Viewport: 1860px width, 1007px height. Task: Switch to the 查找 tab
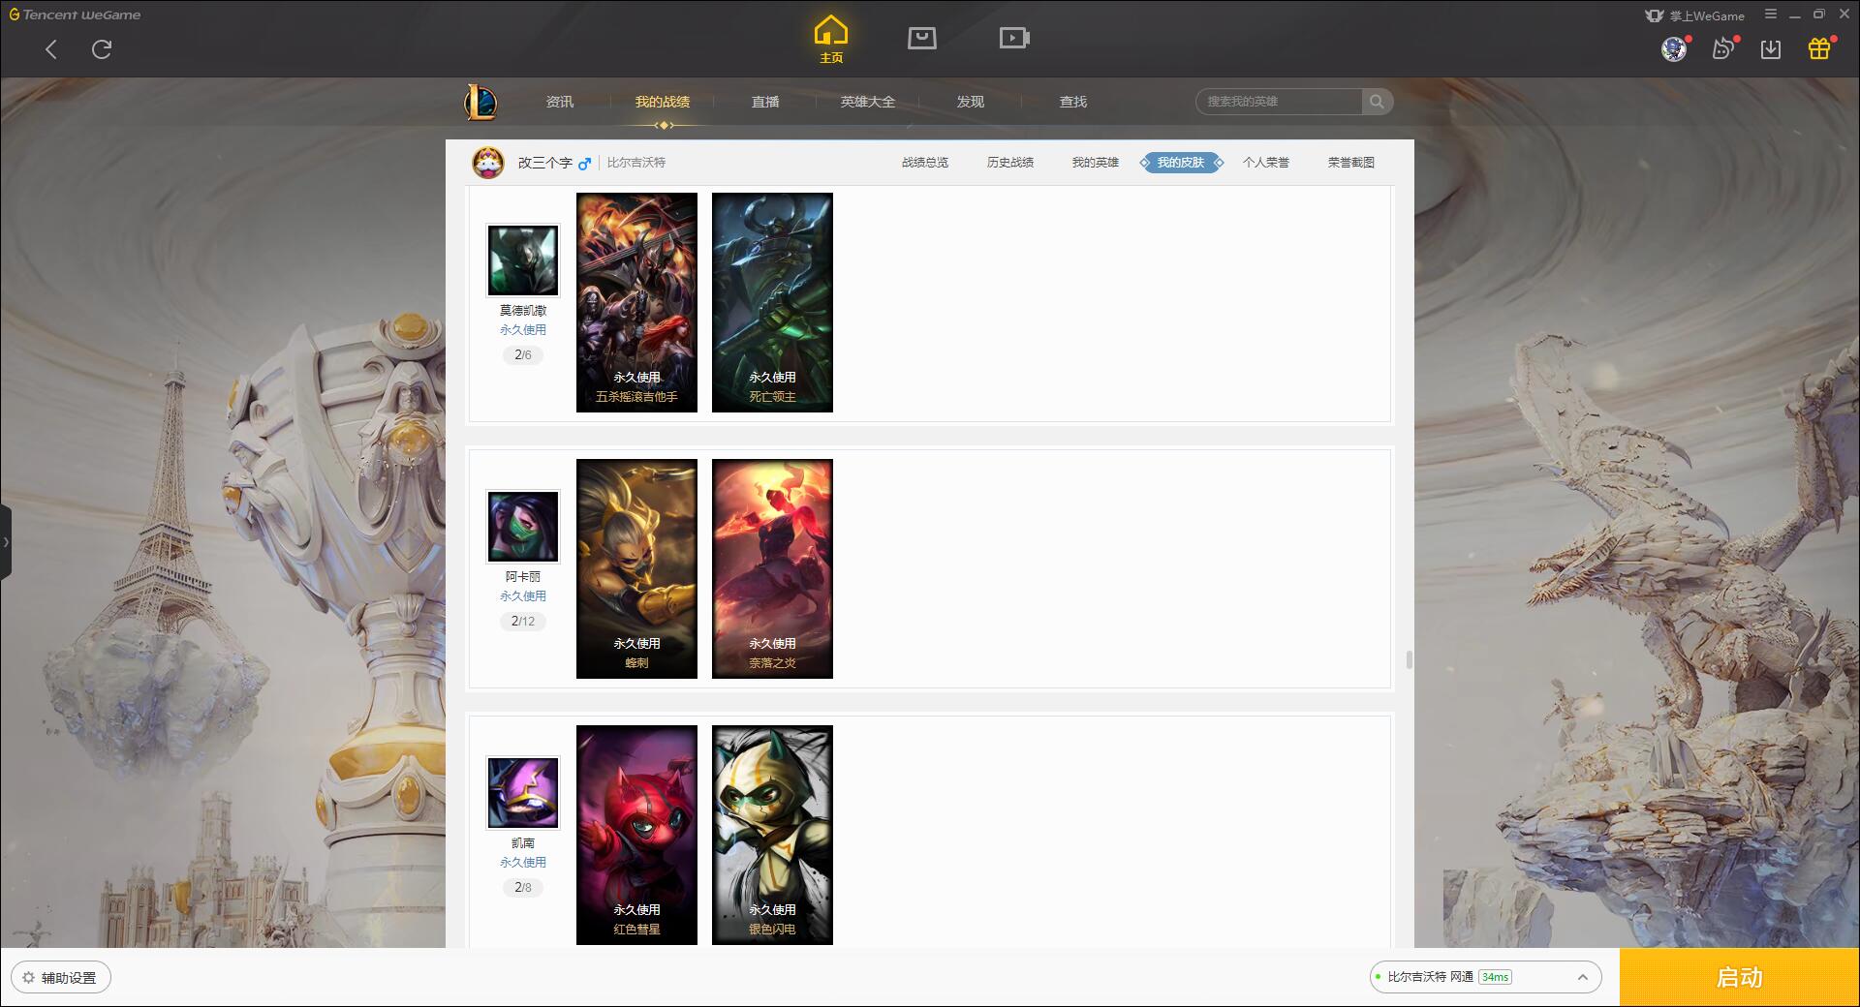click(x=1073, y=102)
